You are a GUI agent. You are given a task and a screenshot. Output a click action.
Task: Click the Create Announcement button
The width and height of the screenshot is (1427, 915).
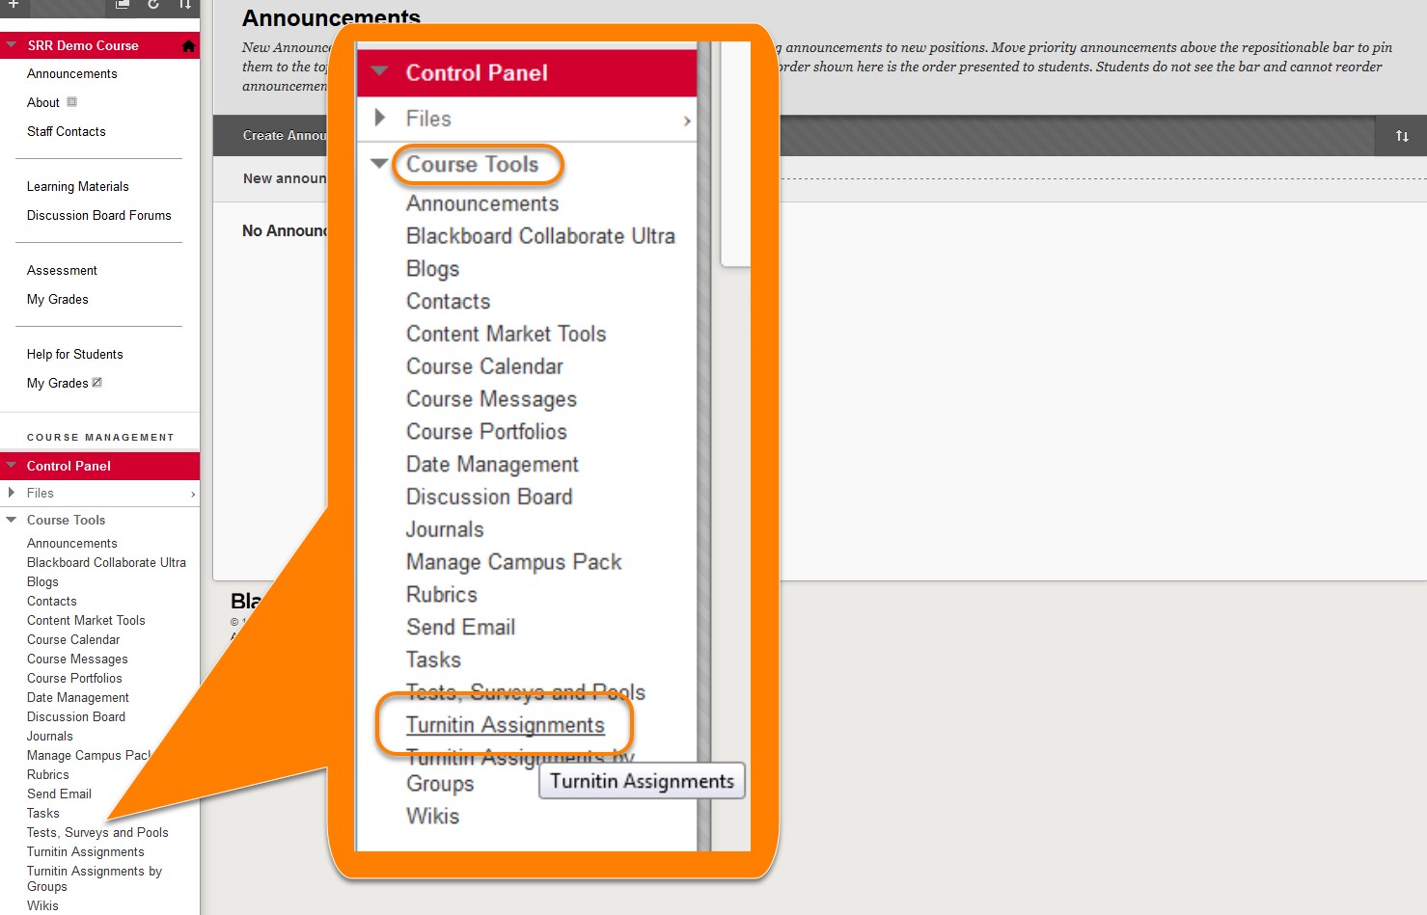click(285, 136)
